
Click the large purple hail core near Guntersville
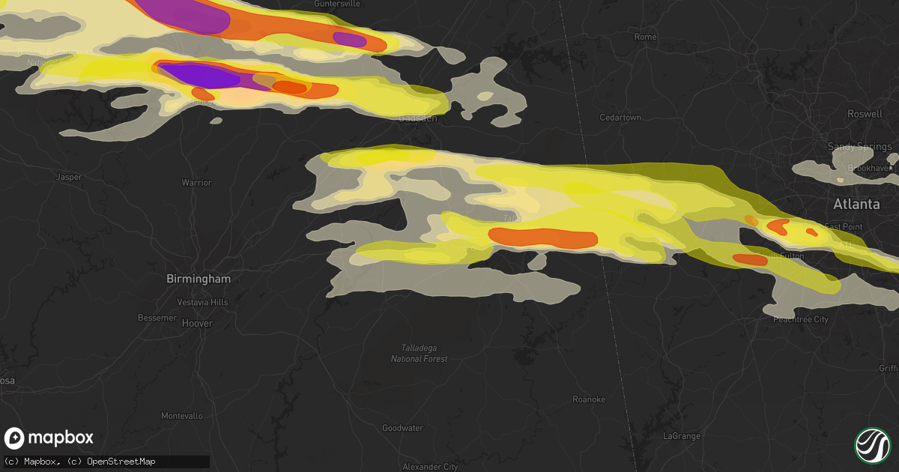(185, 14)
